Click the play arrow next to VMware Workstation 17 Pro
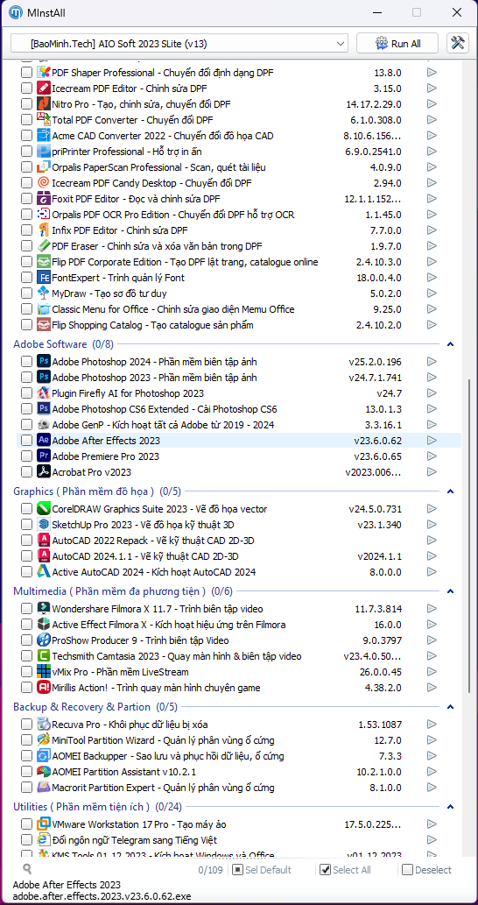The width and height of the screenshot is (478, 905). click(x=432, y=824)
